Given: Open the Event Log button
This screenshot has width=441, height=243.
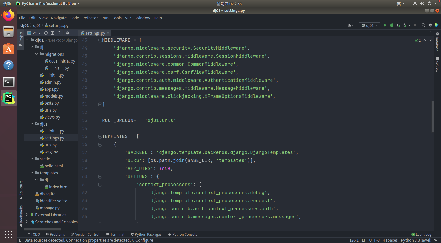Looking at the screenshot, I should pos(421,234).
